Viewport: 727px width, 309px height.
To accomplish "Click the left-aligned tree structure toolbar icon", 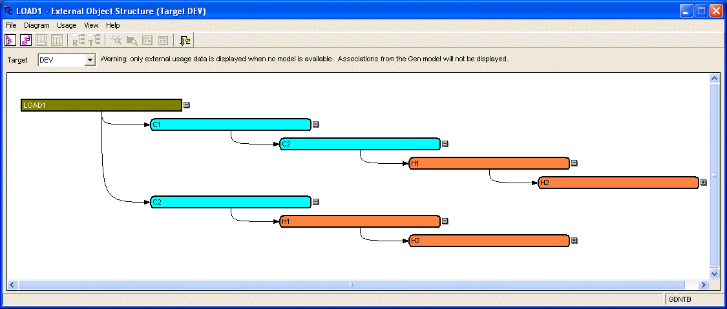I will [x=10, y=40].
